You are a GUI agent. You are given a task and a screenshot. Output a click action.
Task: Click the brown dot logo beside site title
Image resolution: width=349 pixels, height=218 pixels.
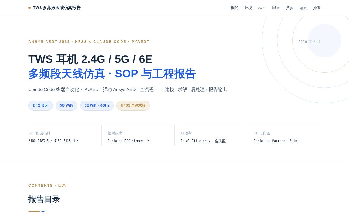click(x=29, y=8)
